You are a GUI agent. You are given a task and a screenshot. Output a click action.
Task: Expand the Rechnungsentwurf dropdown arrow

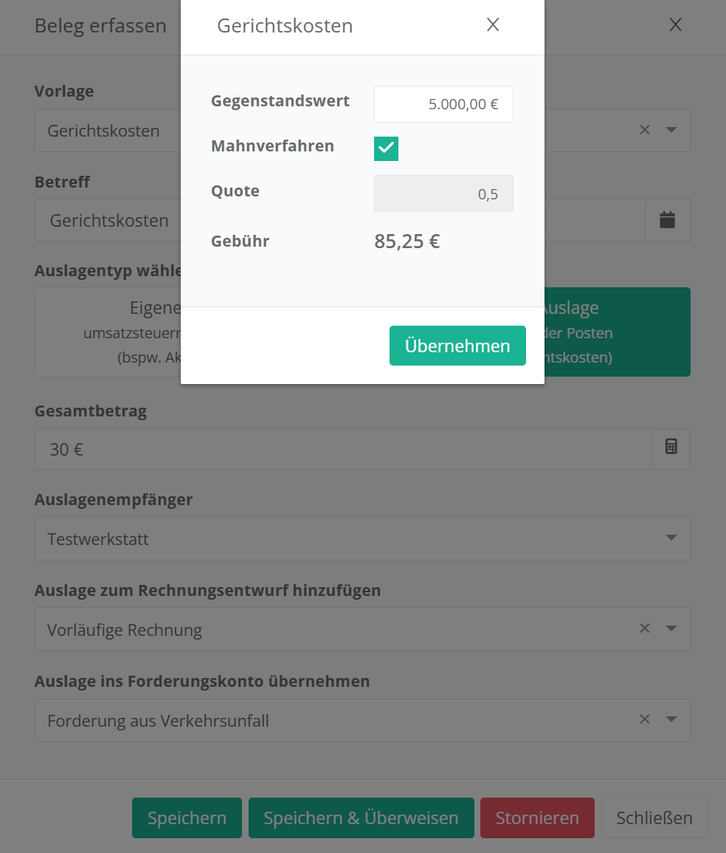(x=671, y=628)
